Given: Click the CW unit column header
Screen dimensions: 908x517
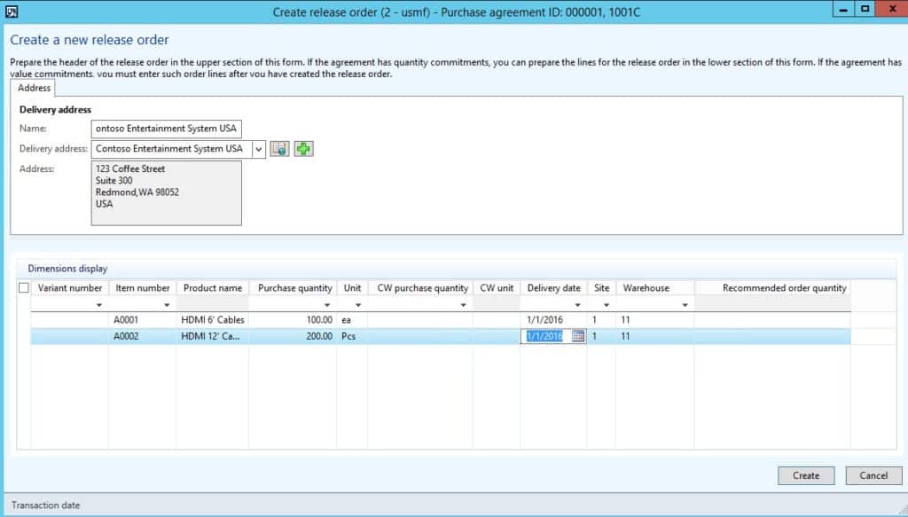Looking at the screenshot, I should coord(497,287).
